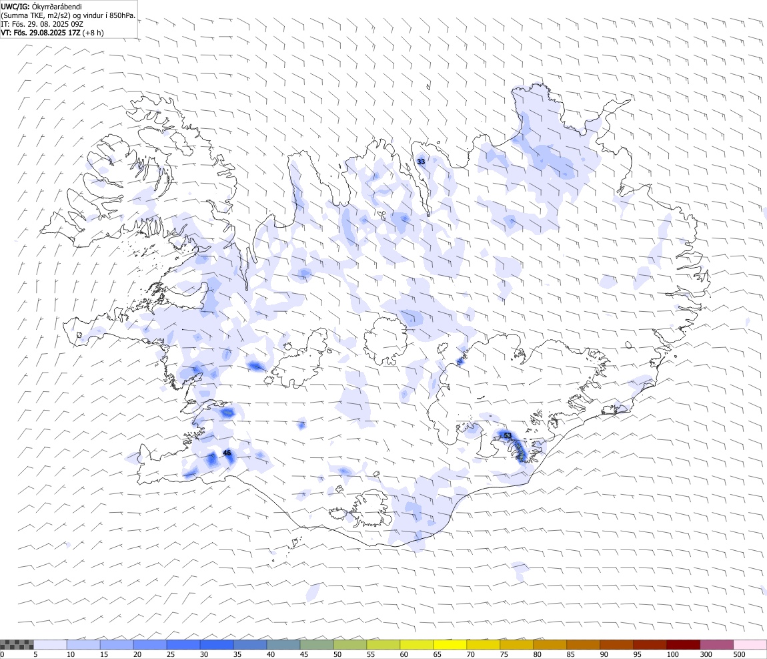Screen dimensions: 767x659
Task: Click the legend label "500"
Action: tap(739, 654)
